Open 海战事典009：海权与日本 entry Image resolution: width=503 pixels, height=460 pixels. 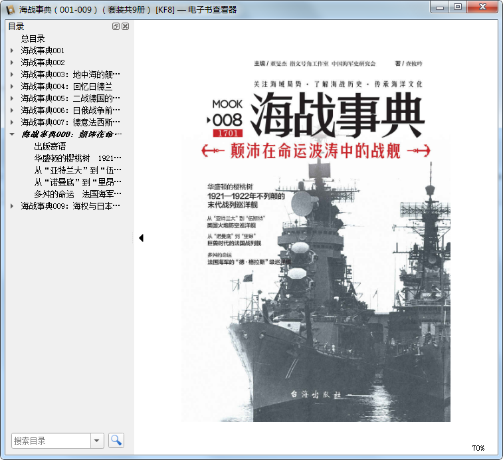click(70, 206)
